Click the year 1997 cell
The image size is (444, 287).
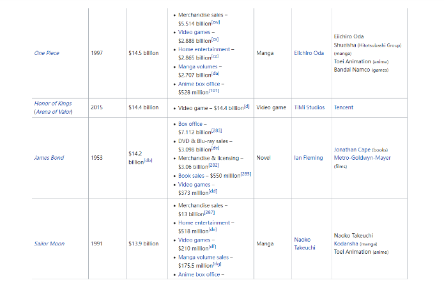[x=96, y=53]
